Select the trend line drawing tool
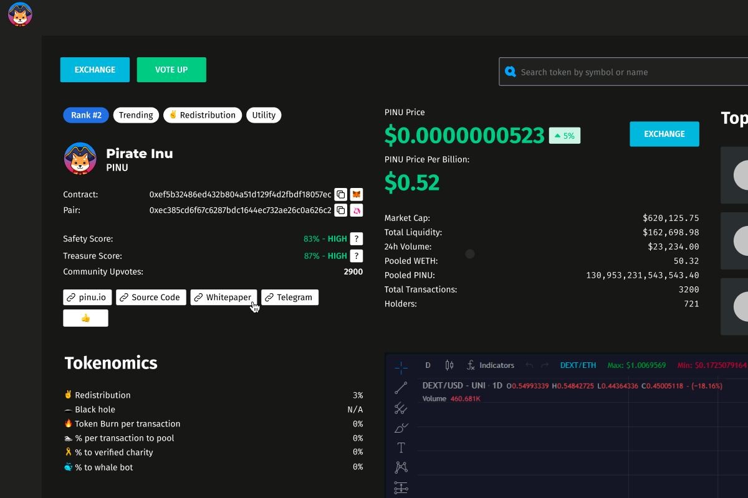This screenshot has width=748, height=498. tap(401, 388)
